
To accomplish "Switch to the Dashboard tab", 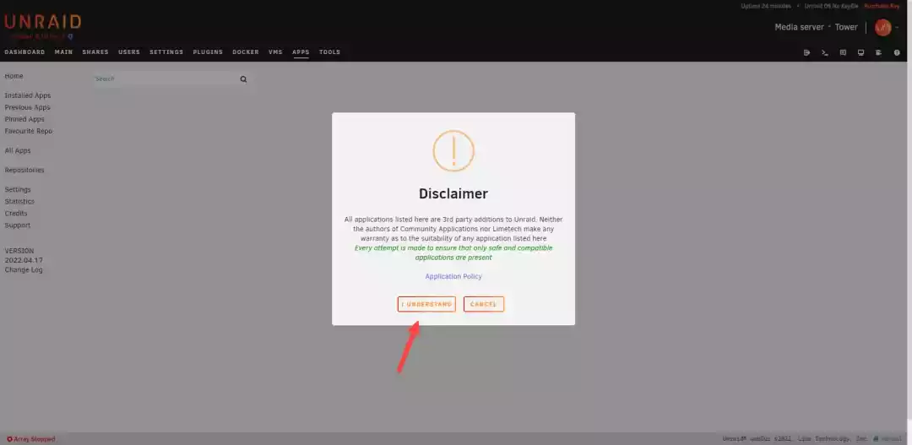I will (x=24, y=52).
